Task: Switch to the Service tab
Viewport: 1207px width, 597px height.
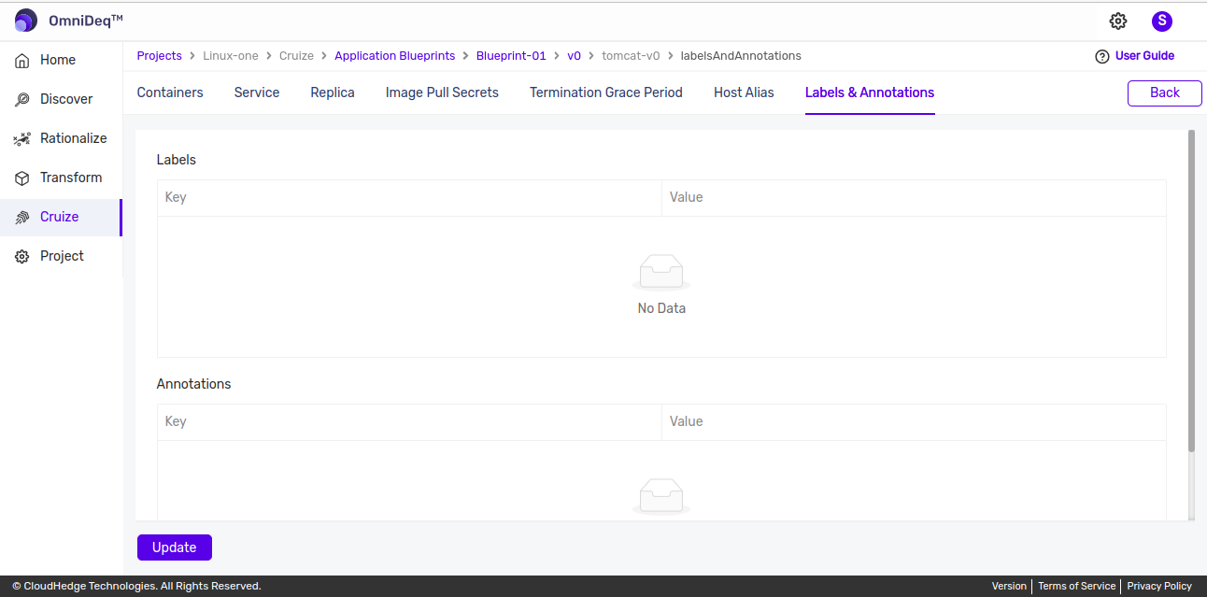Action: pyautogui.click(x=257, y=92)
